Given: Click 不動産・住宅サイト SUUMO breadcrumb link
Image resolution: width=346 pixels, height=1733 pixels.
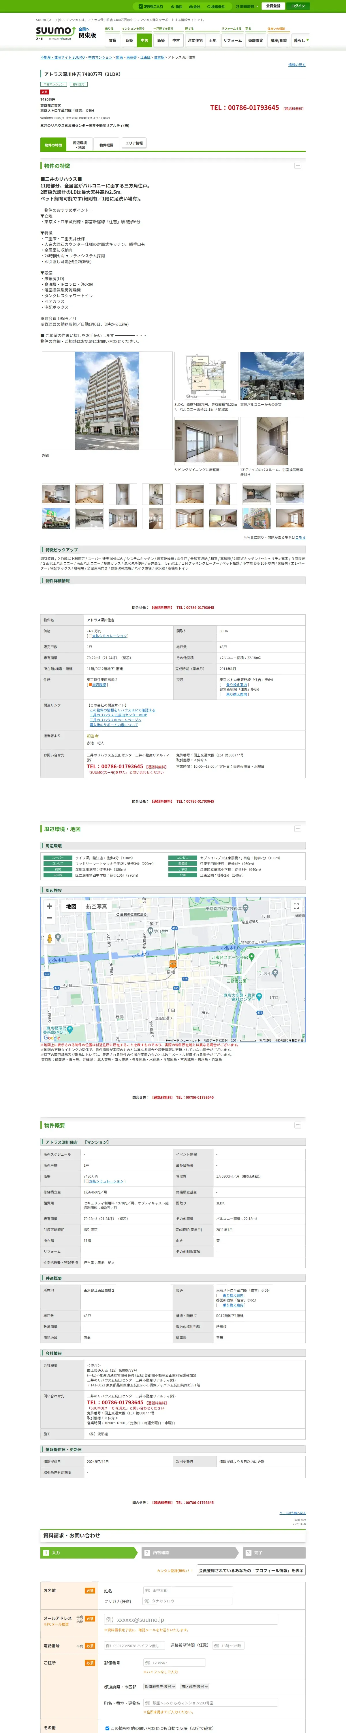Looking at the screenshot, I should click(x=63, y=58).
